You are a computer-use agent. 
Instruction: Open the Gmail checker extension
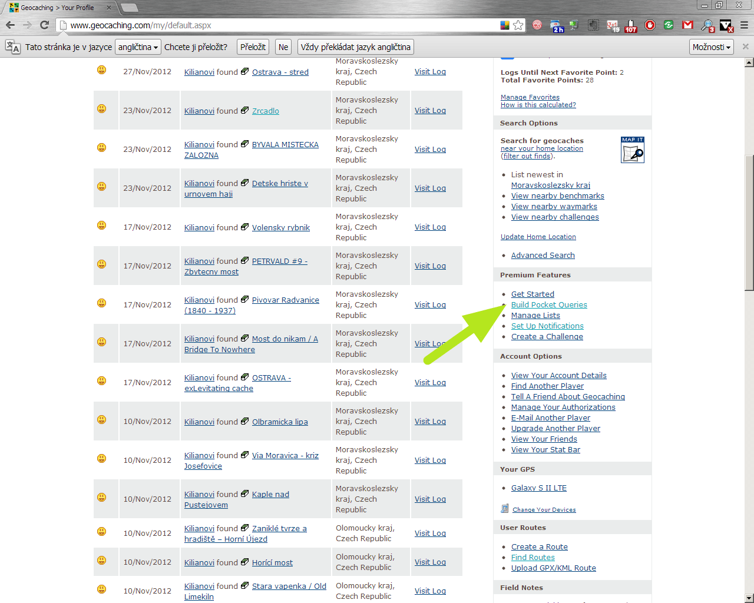point(687,25)
